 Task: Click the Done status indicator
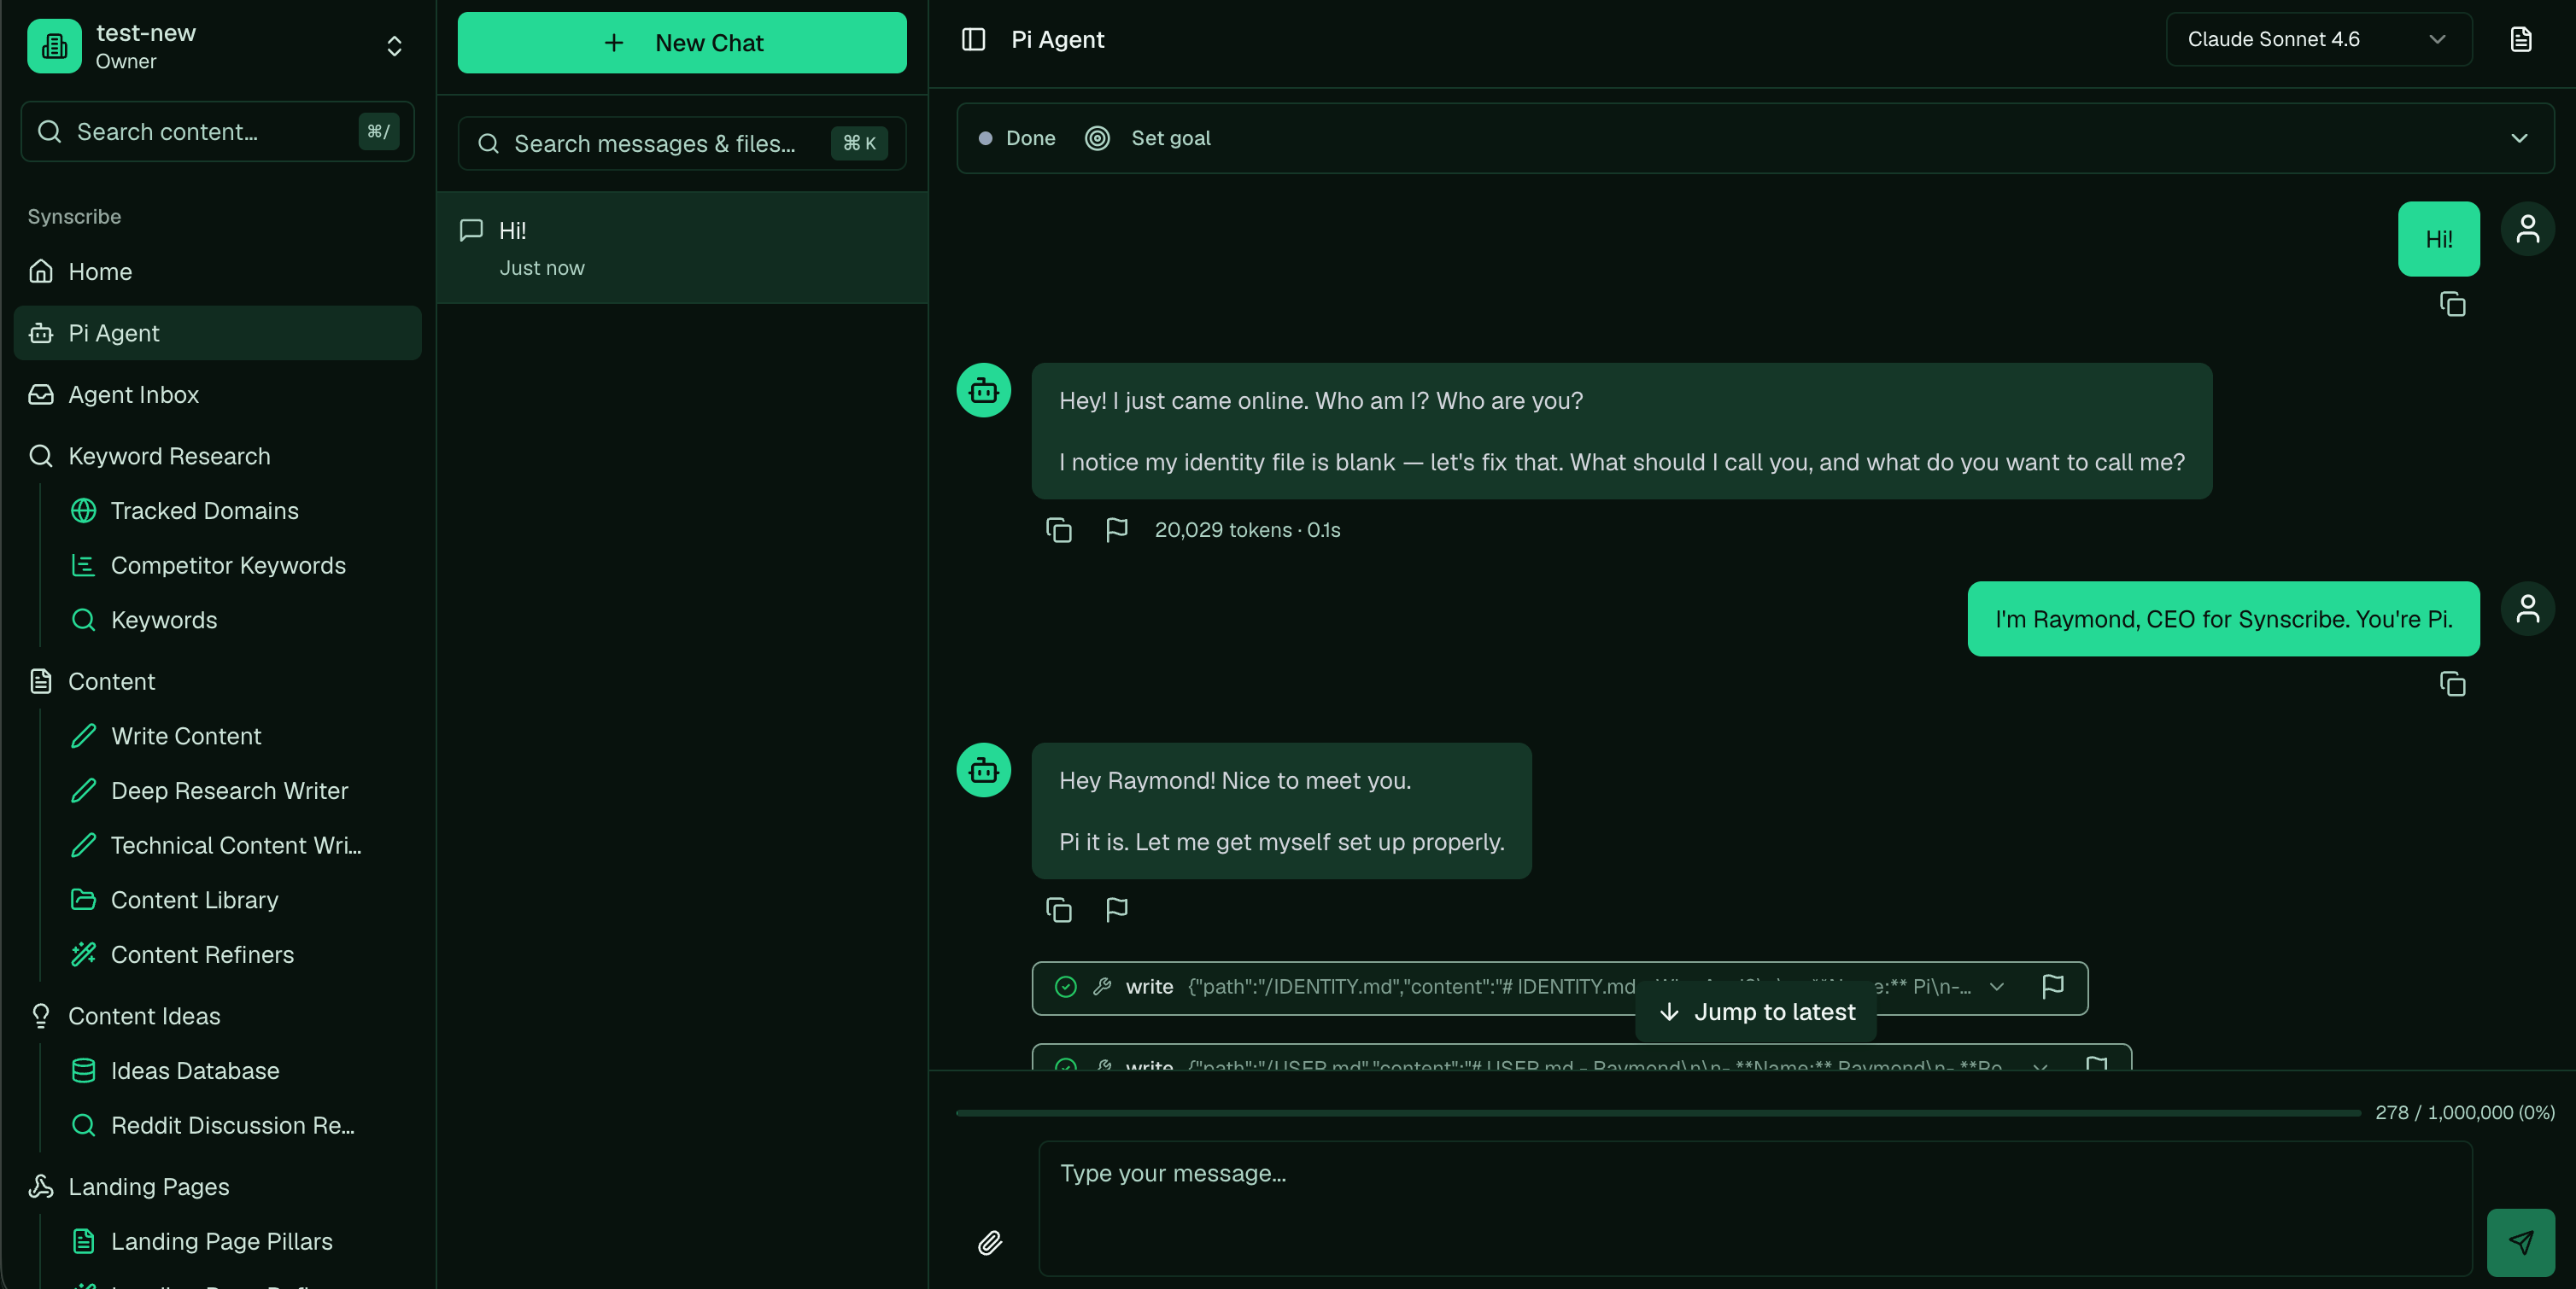click(x=1016, y=138)
